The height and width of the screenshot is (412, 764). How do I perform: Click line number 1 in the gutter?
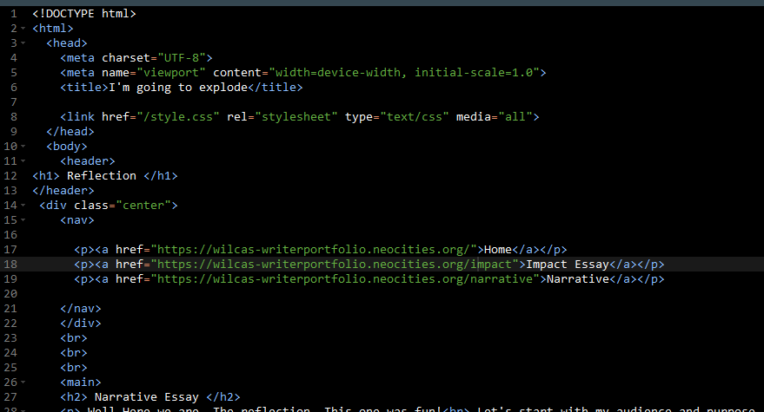(x=13, y=14)
